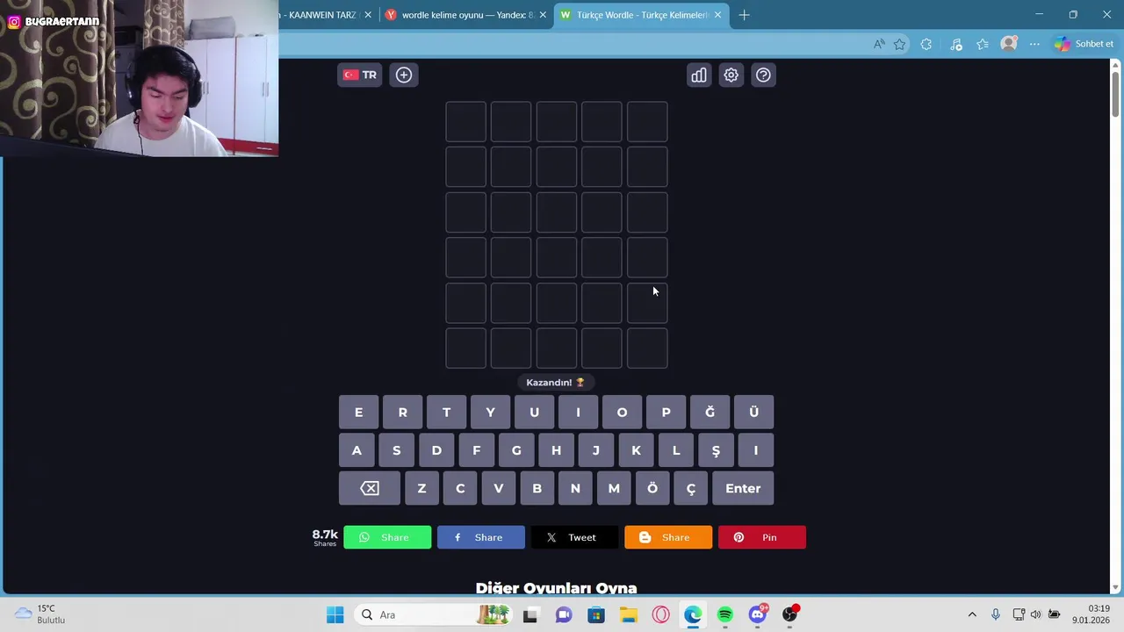Tweet the result on X
1124x632 pixels.
[574, 537]
